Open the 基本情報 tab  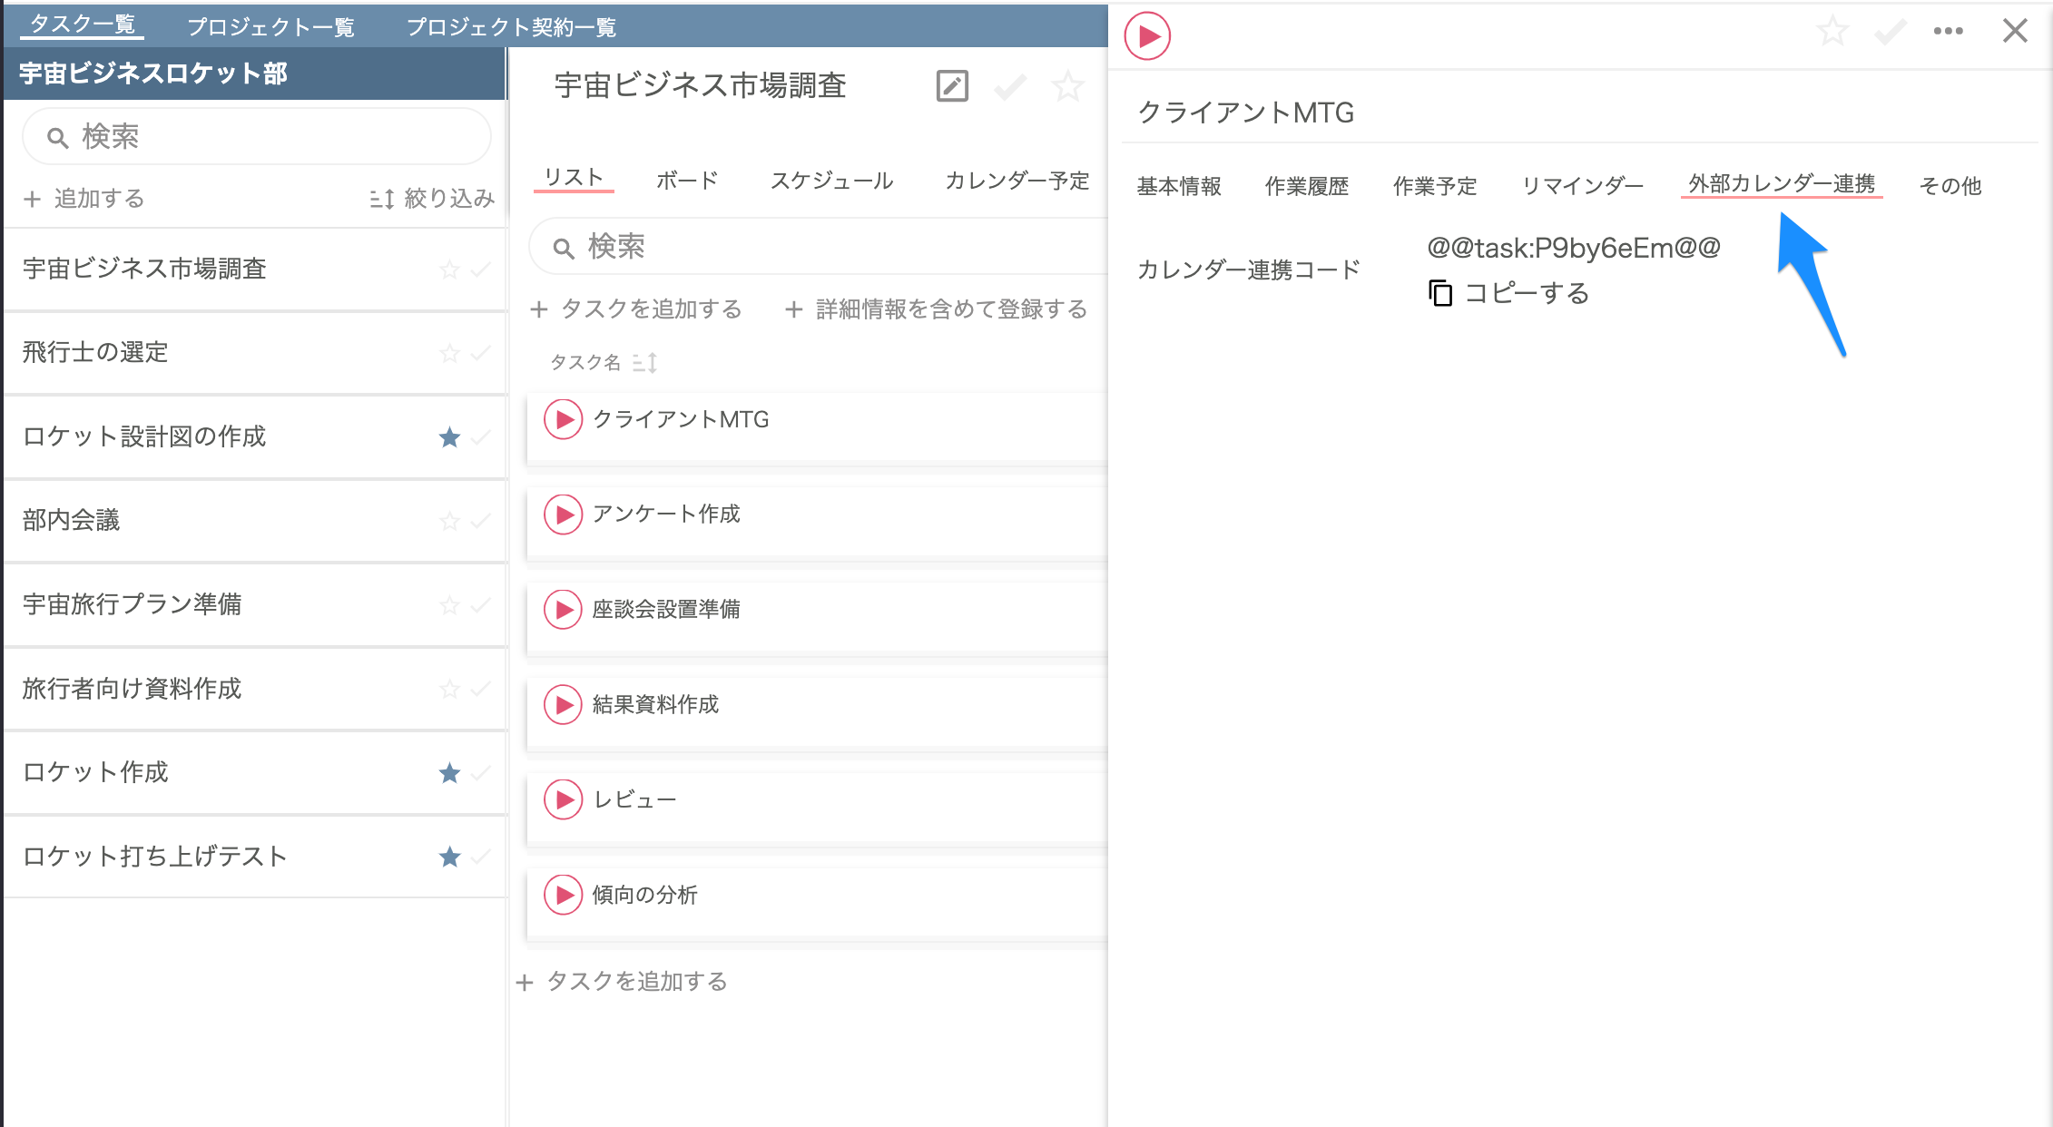(x=1177, y=185)
